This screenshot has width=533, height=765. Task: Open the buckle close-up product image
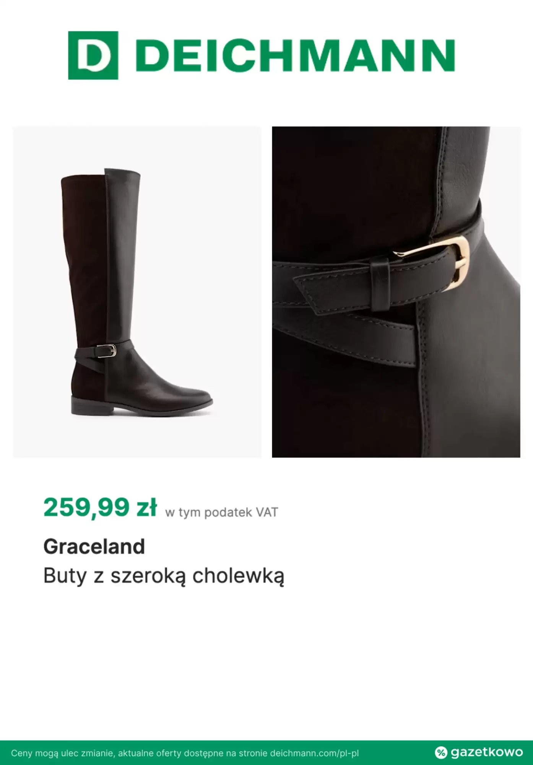coord(396,292)
